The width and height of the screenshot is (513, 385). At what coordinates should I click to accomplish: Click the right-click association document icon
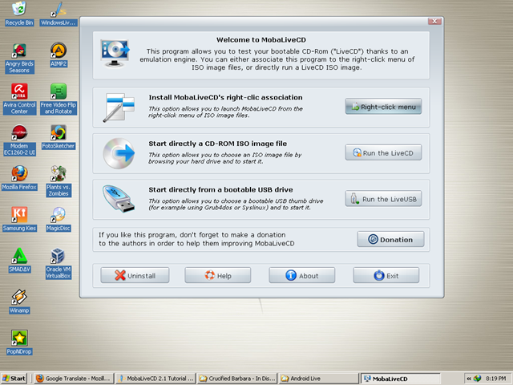point(119,107)
